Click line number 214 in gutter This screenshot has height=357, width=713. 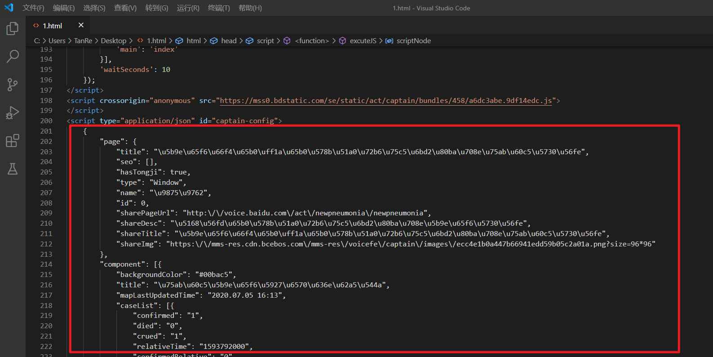point(46,264)
